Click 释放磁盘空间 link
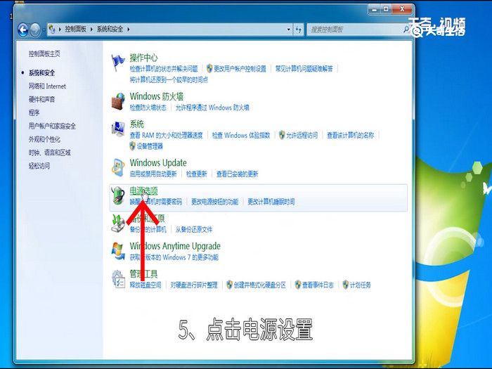The height and width of the screenshot is (369, 492). (145, 285)
